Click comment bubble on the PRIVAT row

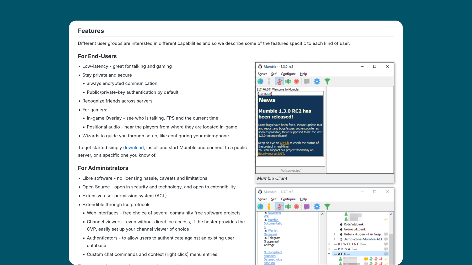point(386,249)
